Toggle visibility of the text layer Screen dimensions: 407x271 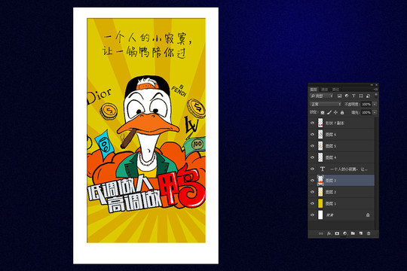click(312, 169)
